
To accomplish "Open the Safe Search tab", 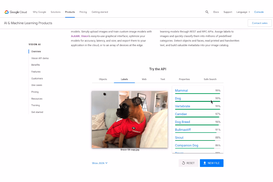I will pyautogui.click(x=210, y=79).
